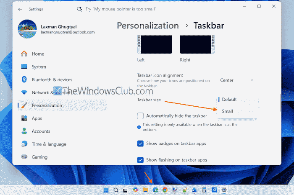Go to Accounts settings
Image resolution: width=294 pixels, height=195 pixels.
[x=41, y=131]
